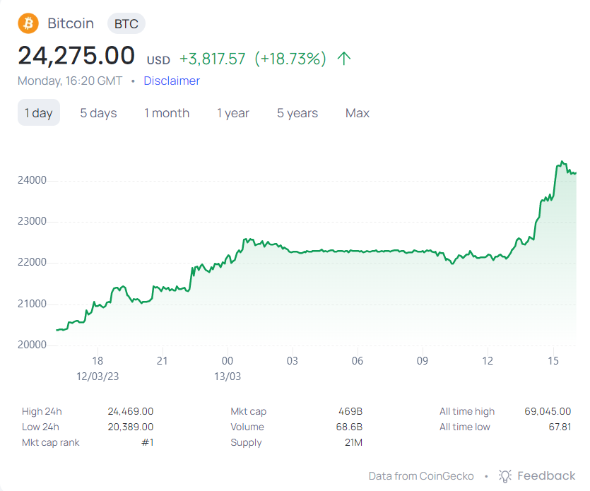Show the 5 years chart
This screenshot has width=590, height=491.
(297, 113)
